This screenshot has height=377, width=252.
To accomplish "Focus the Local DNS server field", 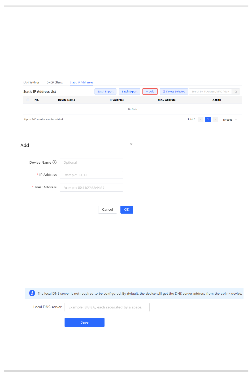I will pos(107,307).
